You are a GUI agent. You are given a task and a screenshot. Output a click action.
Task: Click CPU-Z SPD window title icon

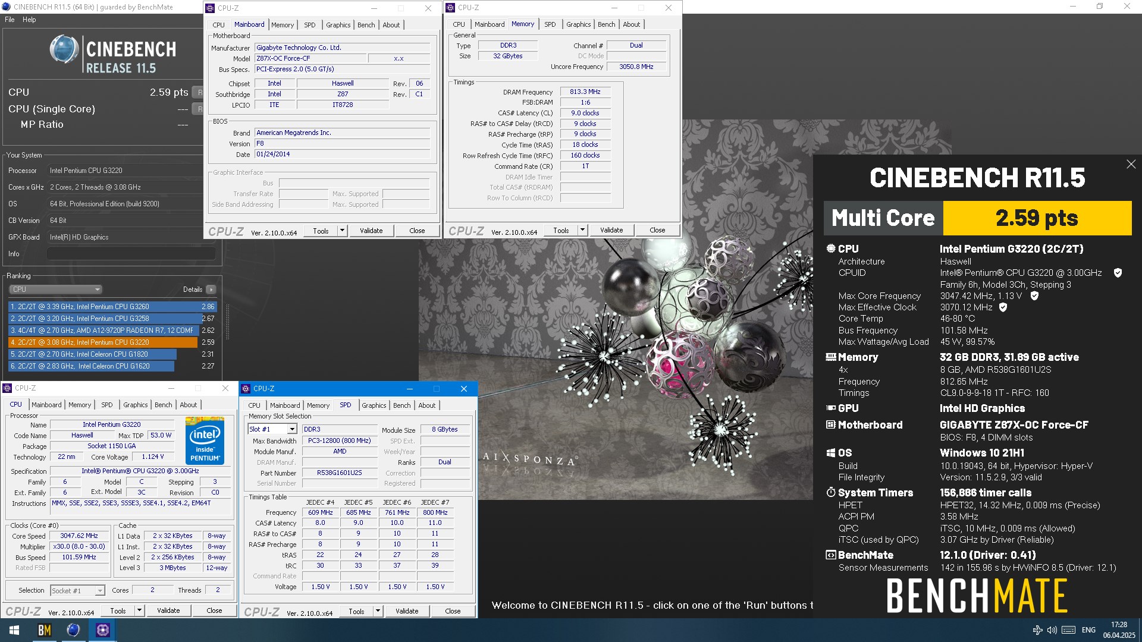tap(246, 389)
